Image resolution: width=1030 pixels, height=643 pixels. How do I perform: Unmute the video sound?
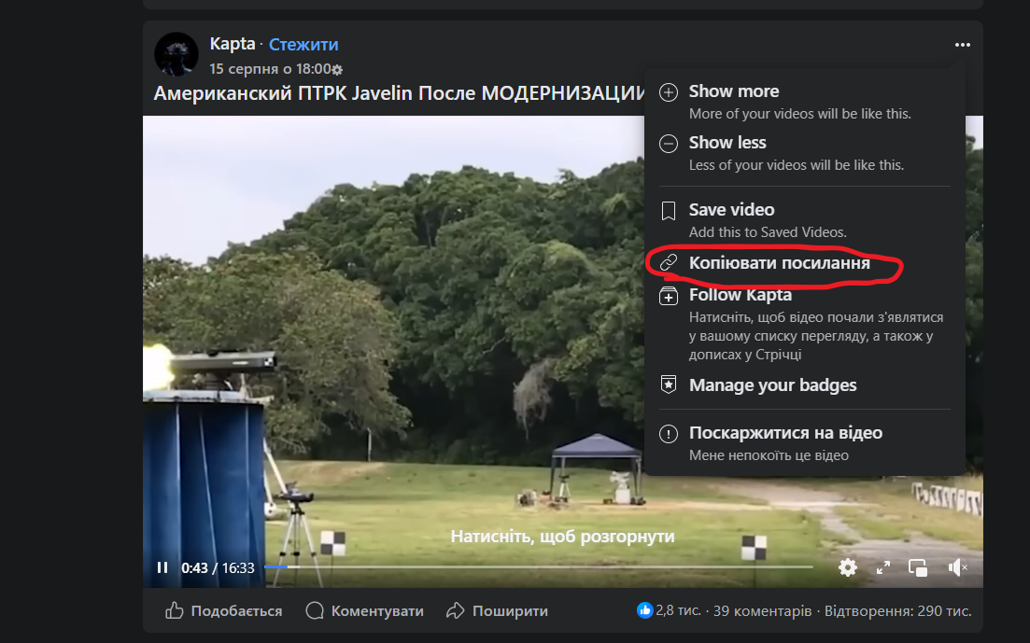tap(957, 567)
